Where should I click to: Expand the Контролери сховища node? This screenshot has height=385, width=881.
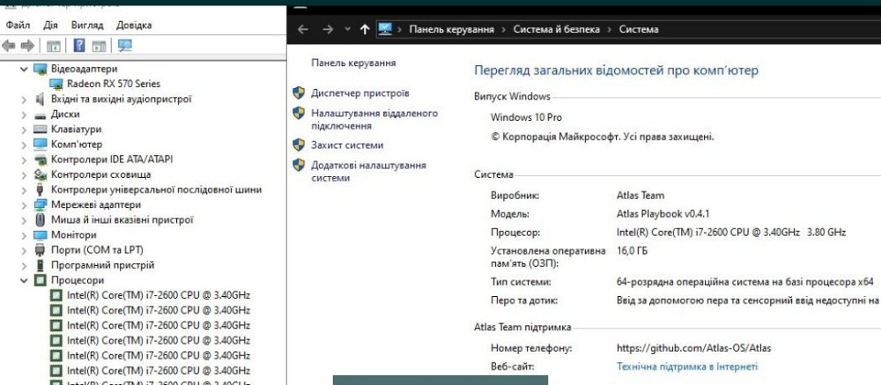pos(24,174)
